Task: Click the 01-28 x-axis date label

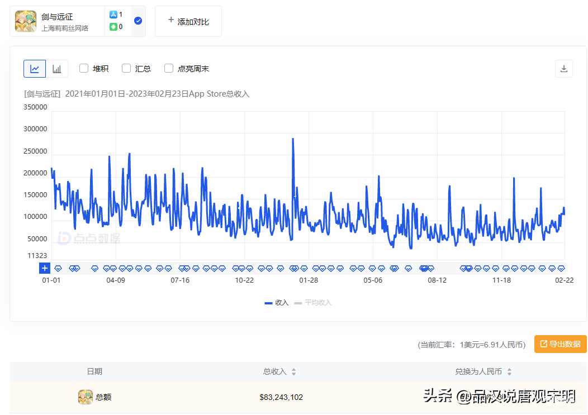Action: pos(309,280)
